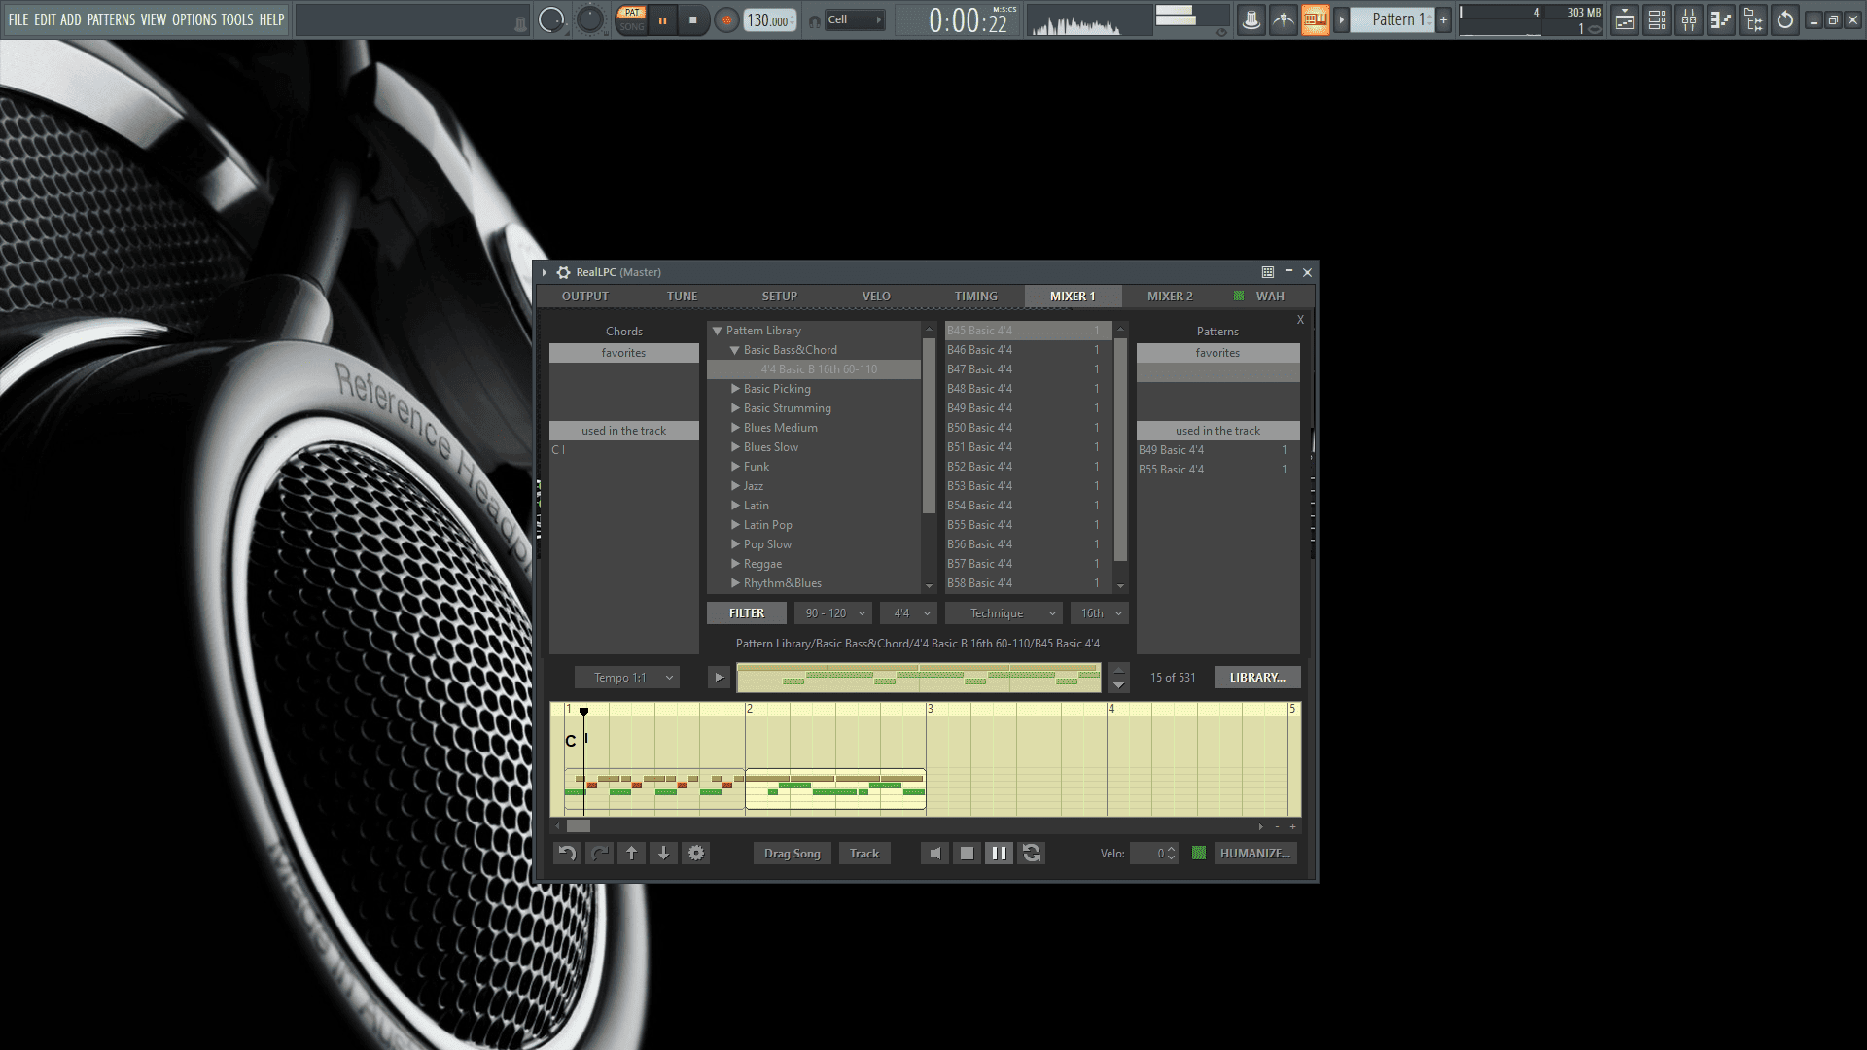
Task: Adjust the master pitch knob
Action: (590, 19)
